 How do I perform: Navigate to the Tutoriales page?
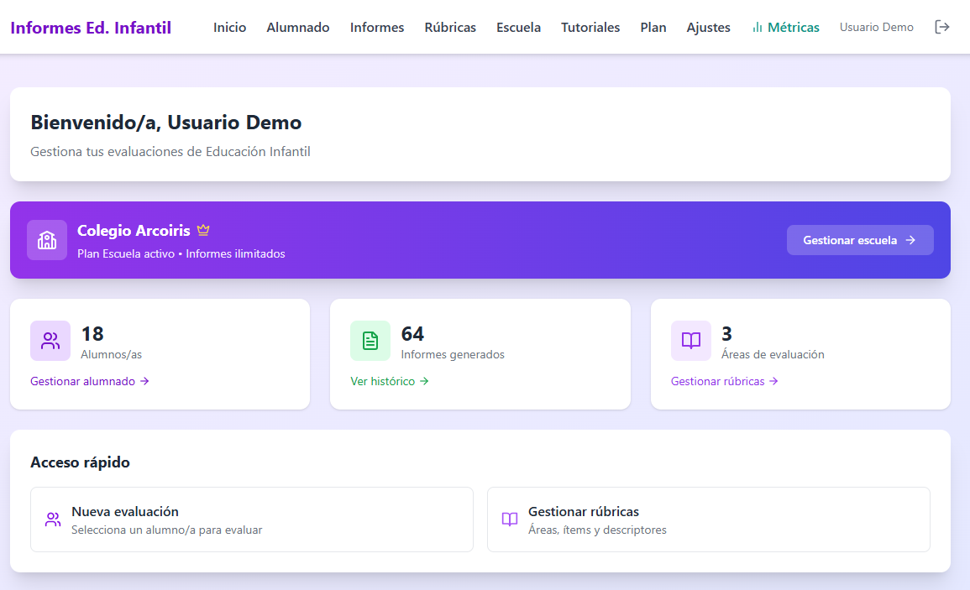(590, 27)
